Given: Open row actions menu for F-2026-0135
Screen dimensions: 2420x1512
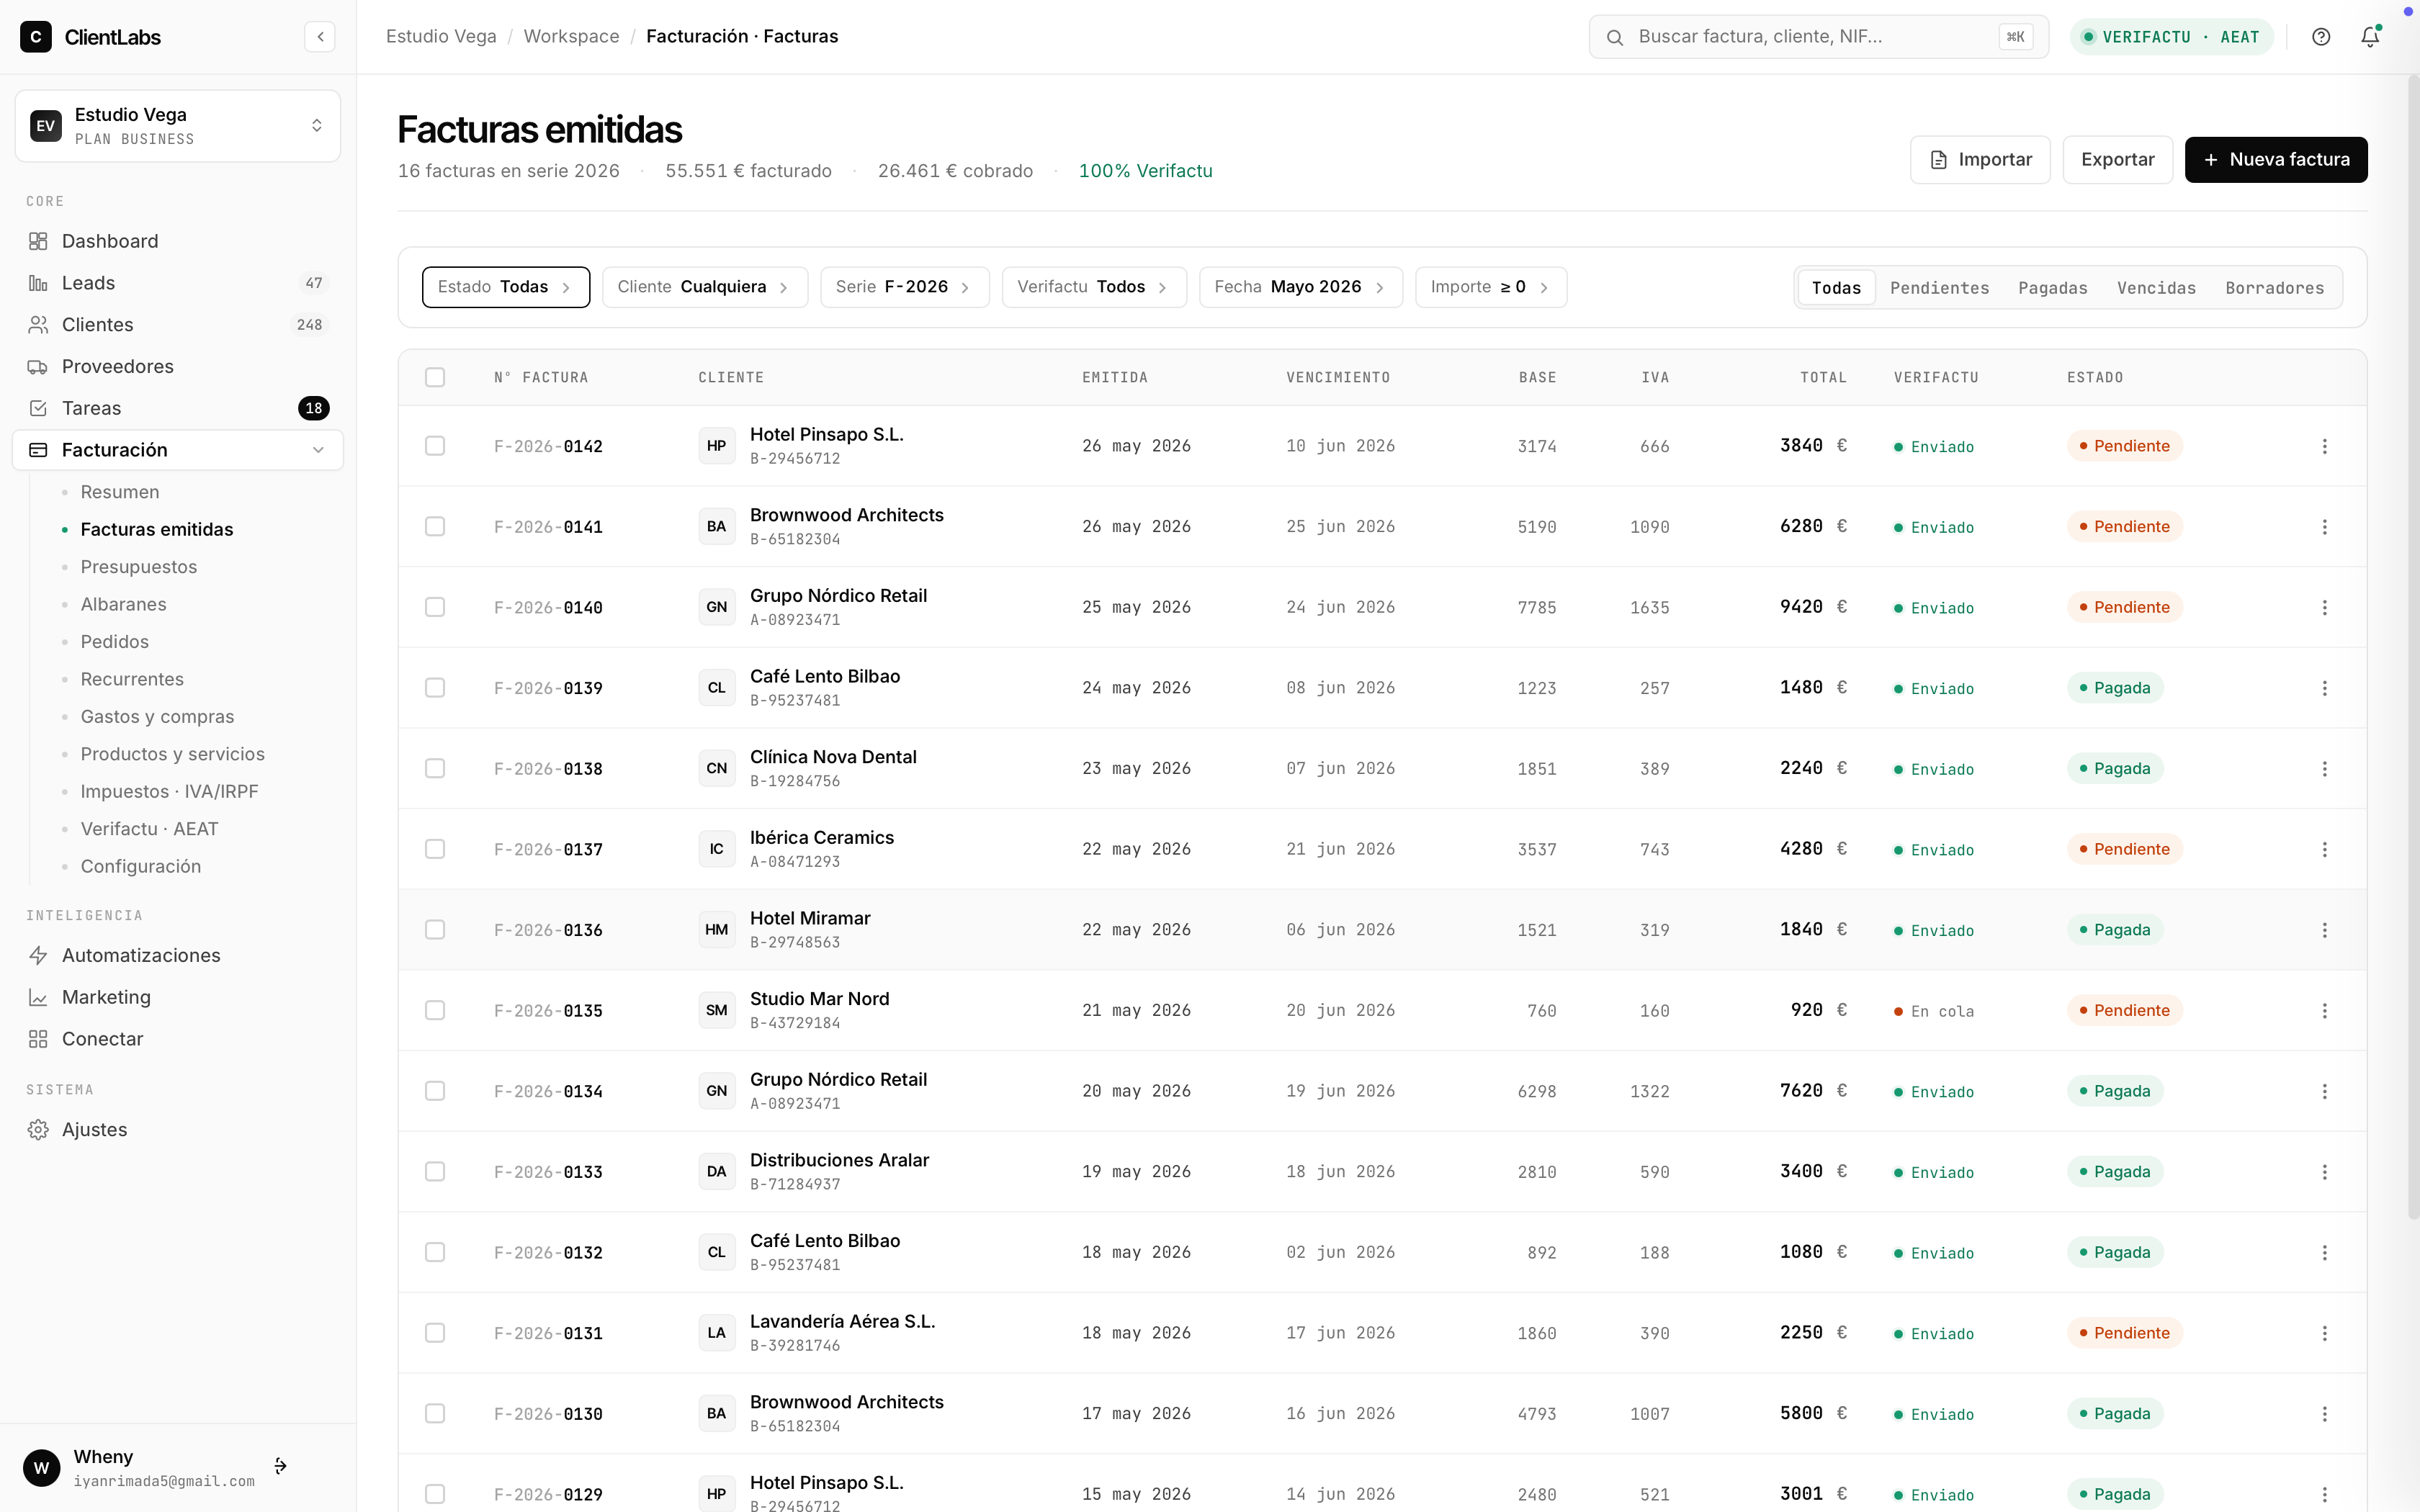Looking at the screenshot, I should (2324, 1011).
